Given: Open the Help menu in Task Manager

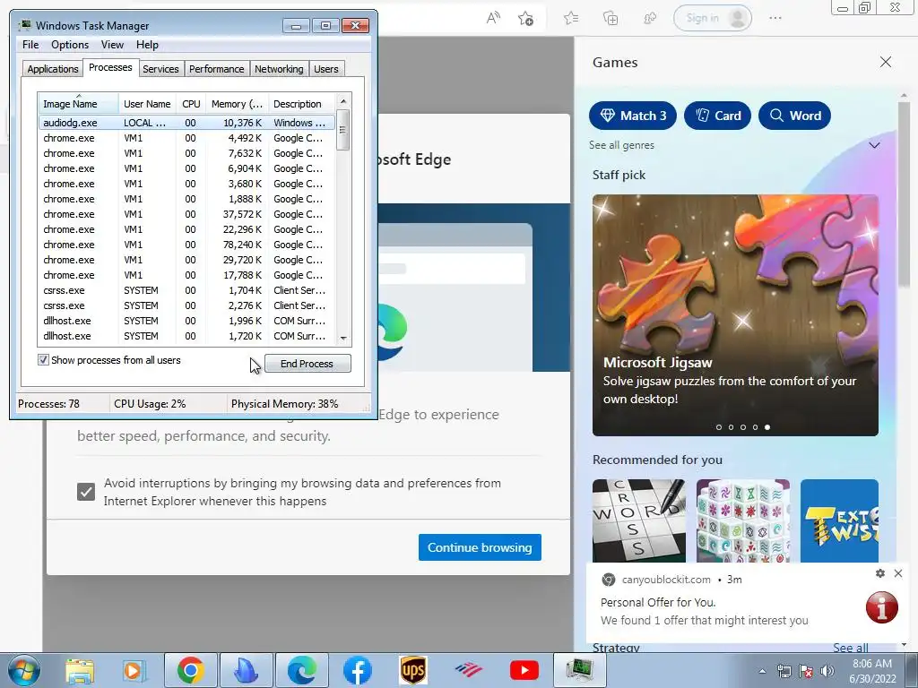Looking at the screenshot, I should [x=147, y=45].
